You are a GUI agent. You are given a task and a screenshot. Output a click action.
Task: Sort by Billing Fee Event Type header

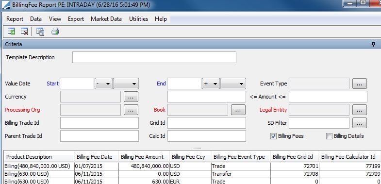click(241, 157)
